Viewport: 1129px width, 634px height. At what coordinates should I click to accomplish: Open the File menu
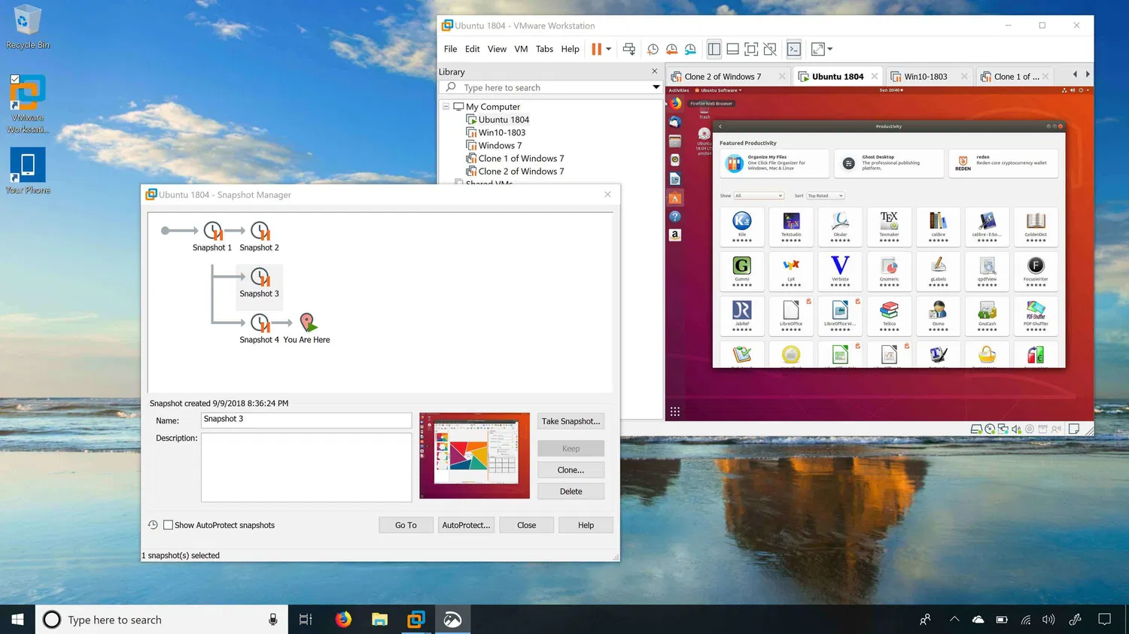click(450, 49)
